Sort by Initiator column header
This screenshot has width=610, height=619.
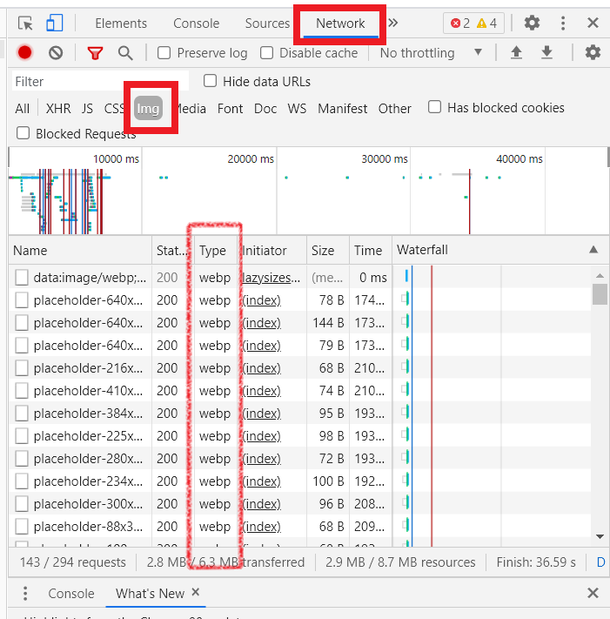click(272, 250)
